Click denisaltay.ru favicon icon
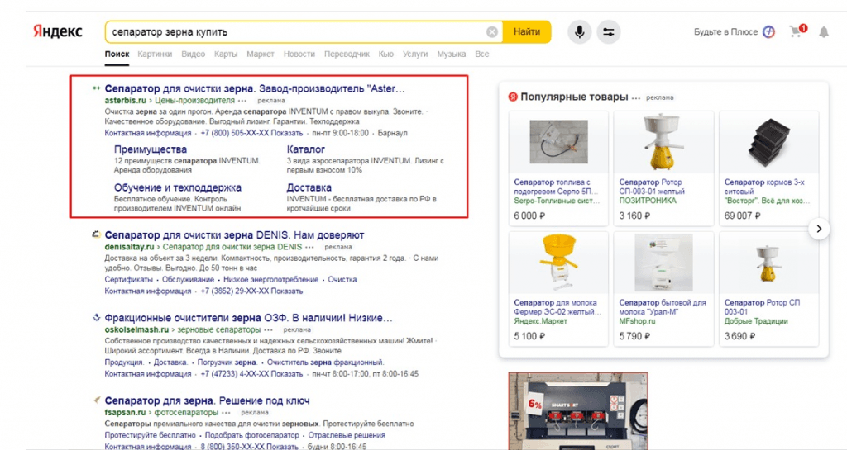The image size is (847, 450). tap(96, 234)
